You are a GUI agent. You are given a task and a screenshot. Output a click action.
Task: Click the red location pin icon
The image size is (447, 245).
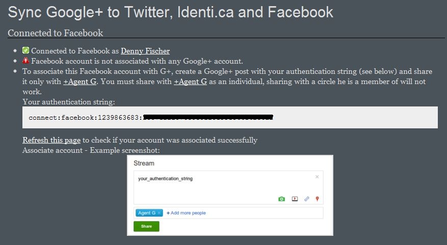coord(317,199)
